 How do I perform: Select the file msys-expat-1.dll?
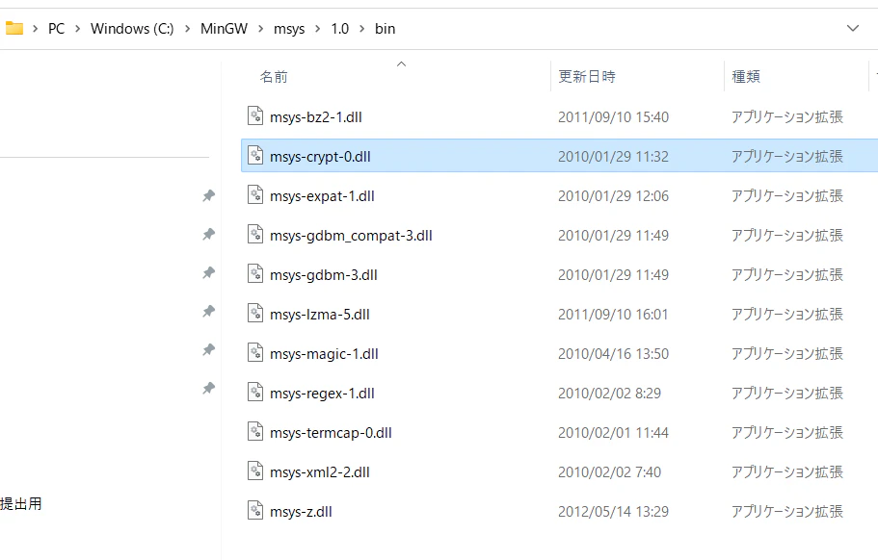[322, 196]
